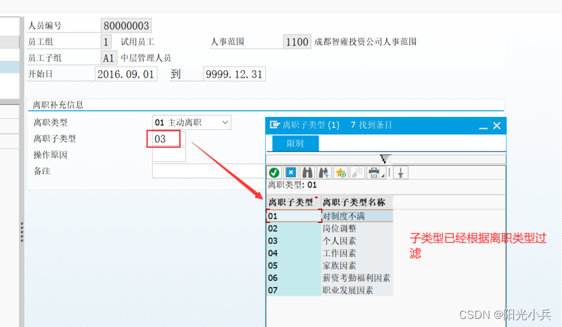Select subtype code 03
Viewport: 562px width, 327px height.
point(294,241)
